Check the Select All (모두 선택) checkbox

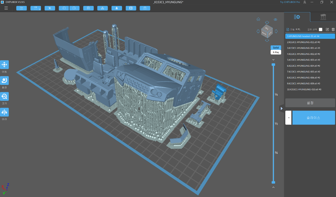[x=321, y=30]
